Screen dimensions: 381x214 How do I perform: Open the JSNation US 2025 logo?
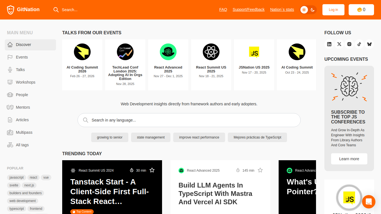pyautogui.click(x=254, y=52)
